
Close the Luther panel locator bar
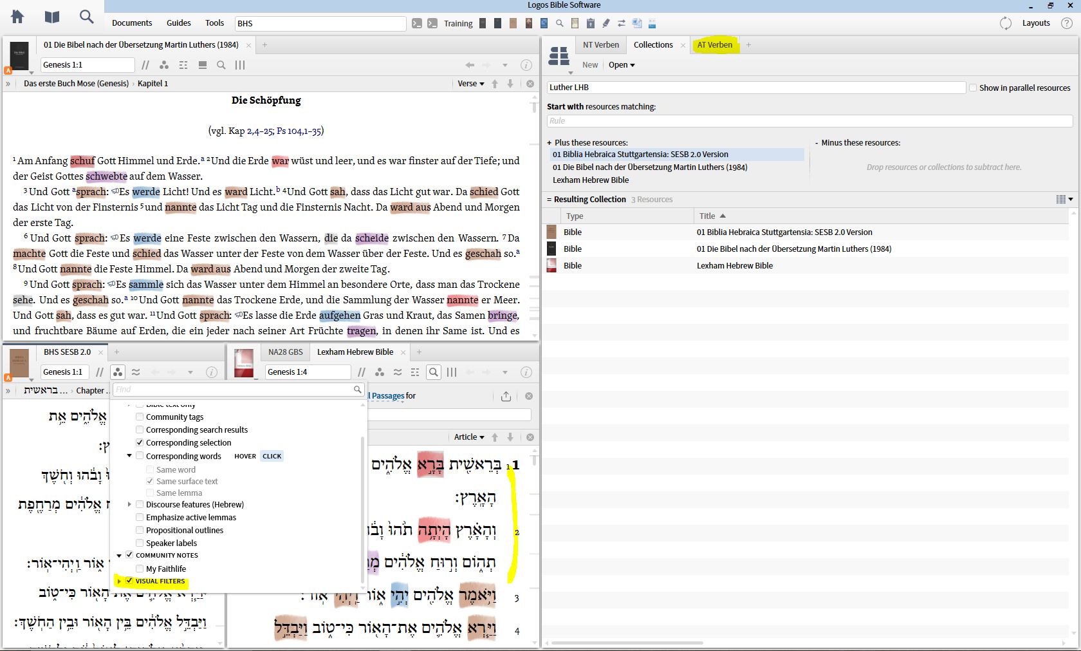pos(530,84)
